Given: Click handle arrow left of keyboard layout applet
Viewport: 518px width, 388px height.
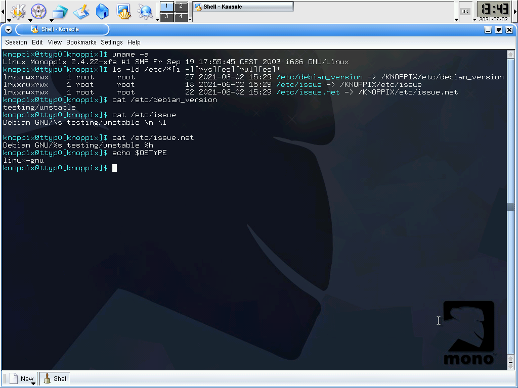Looking at the screenshot, I should (x=457, y=20).
